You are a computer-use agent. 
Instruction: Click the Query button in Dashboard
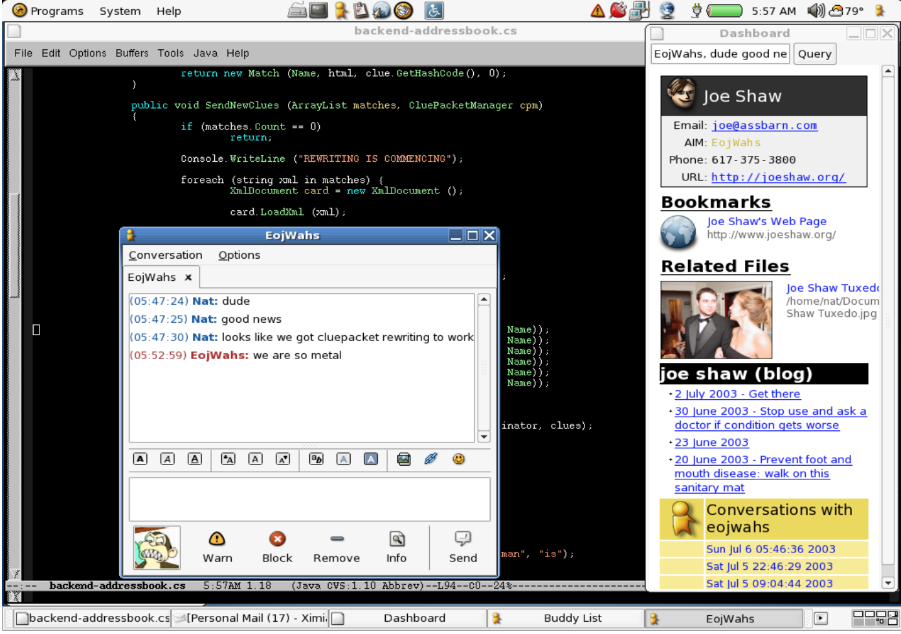click(814, 54)
